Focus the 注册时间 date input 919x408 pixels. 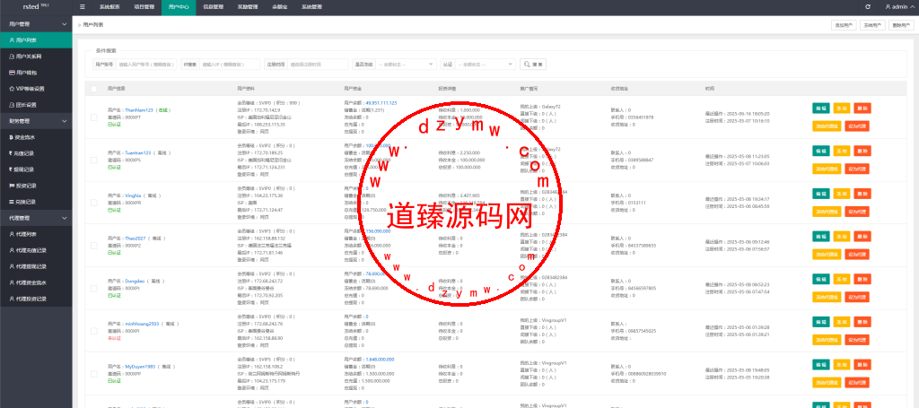[x=319, y=65]
